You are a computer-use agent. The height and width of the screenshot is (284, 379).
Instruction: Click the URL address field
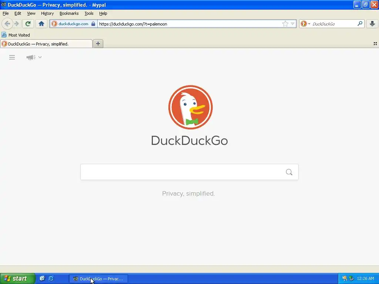pos(190,24)
